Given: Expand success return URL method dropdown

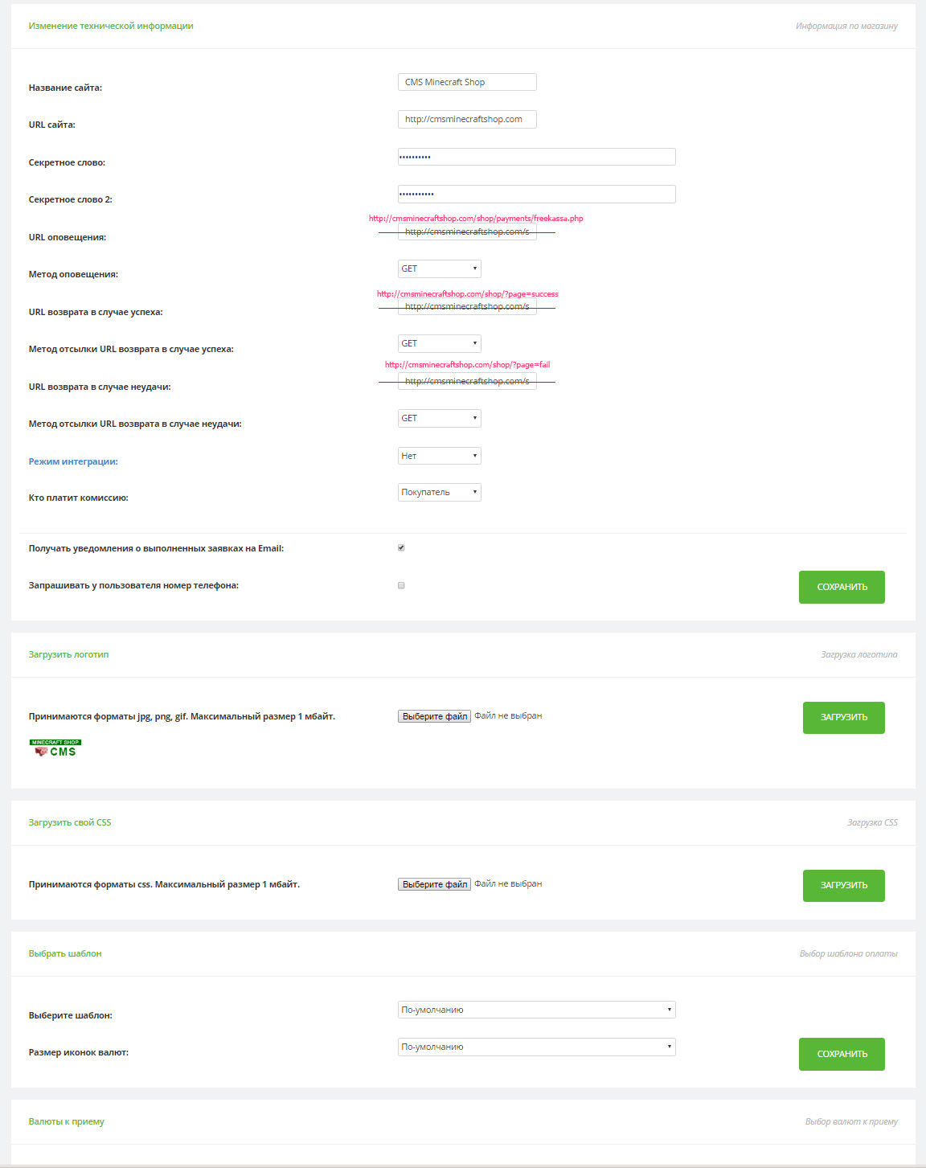Looking at the screenshot, I should (439, 343).
